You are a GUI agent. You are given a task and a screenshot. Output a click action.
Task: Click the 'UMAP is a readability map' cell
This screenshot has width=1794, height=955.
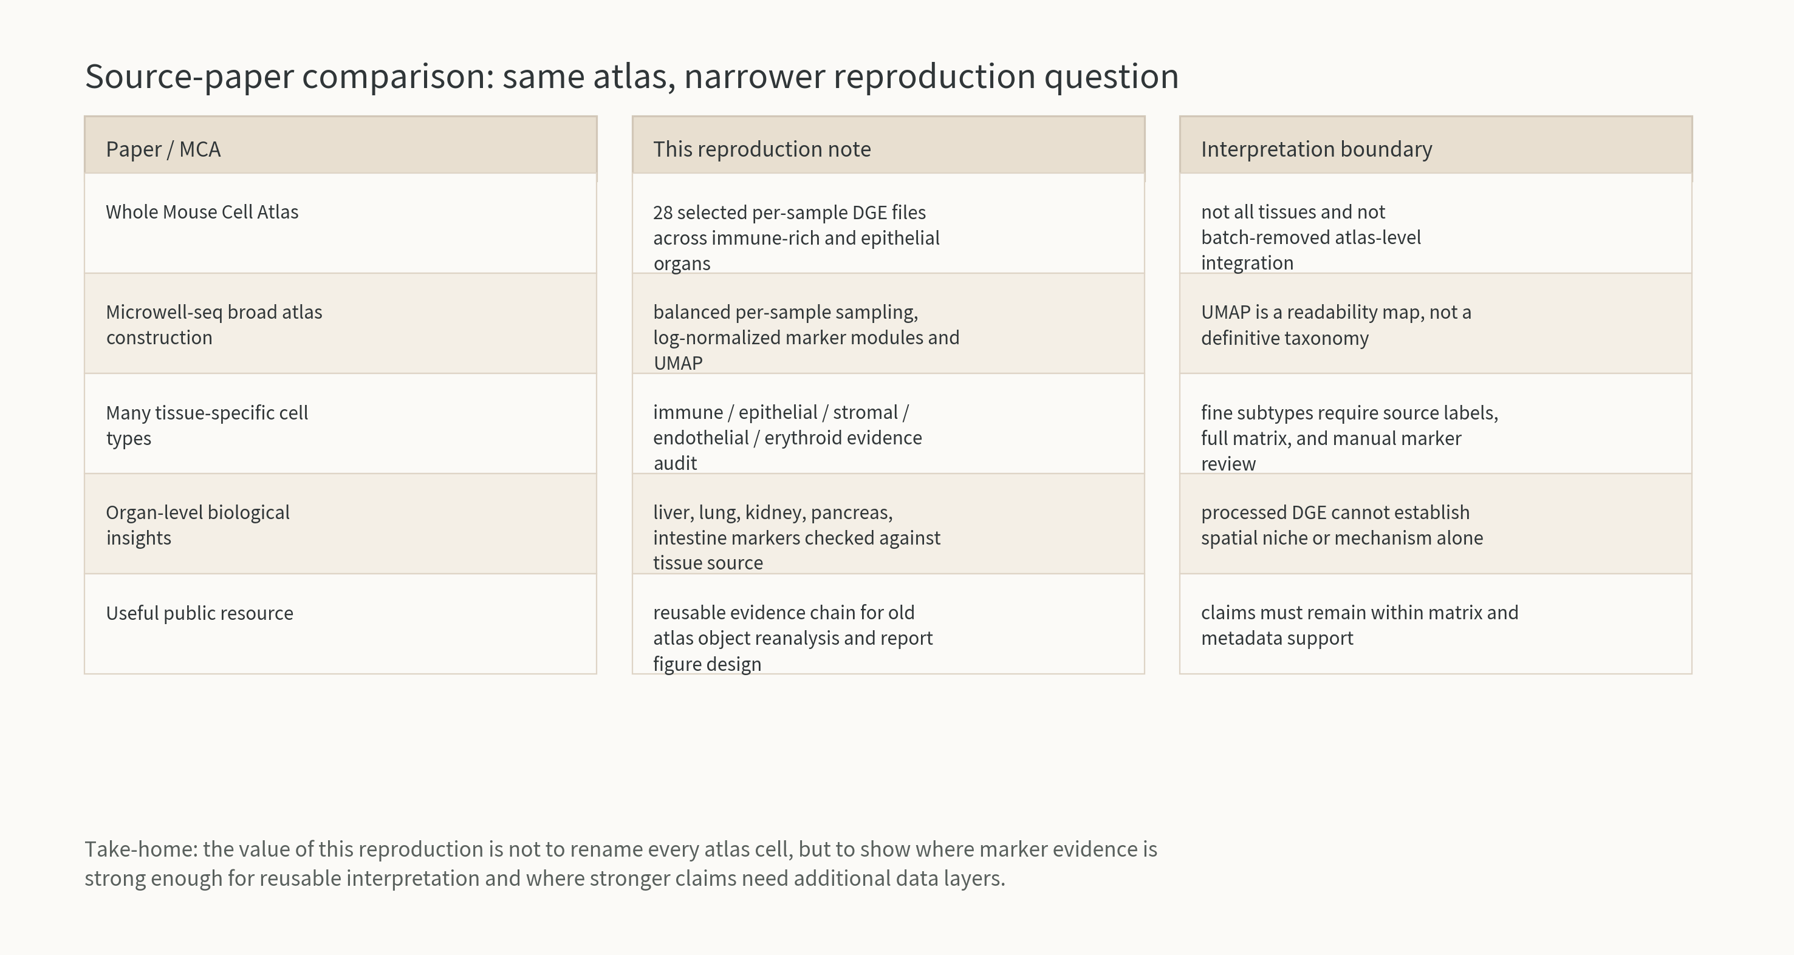[1436, 324]
